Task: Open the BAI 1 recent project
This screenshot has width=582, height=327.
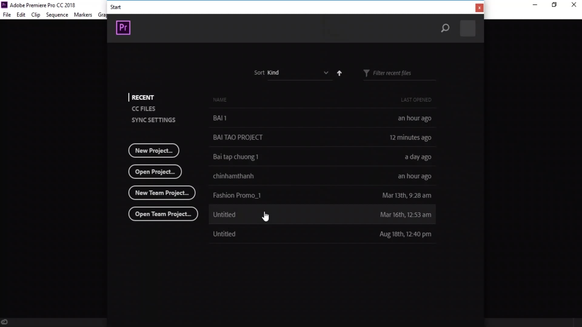Action: tap(322, 118)
